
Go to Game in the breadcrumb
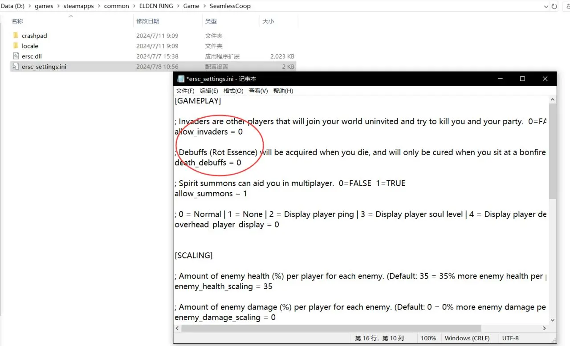coord(191,6)
